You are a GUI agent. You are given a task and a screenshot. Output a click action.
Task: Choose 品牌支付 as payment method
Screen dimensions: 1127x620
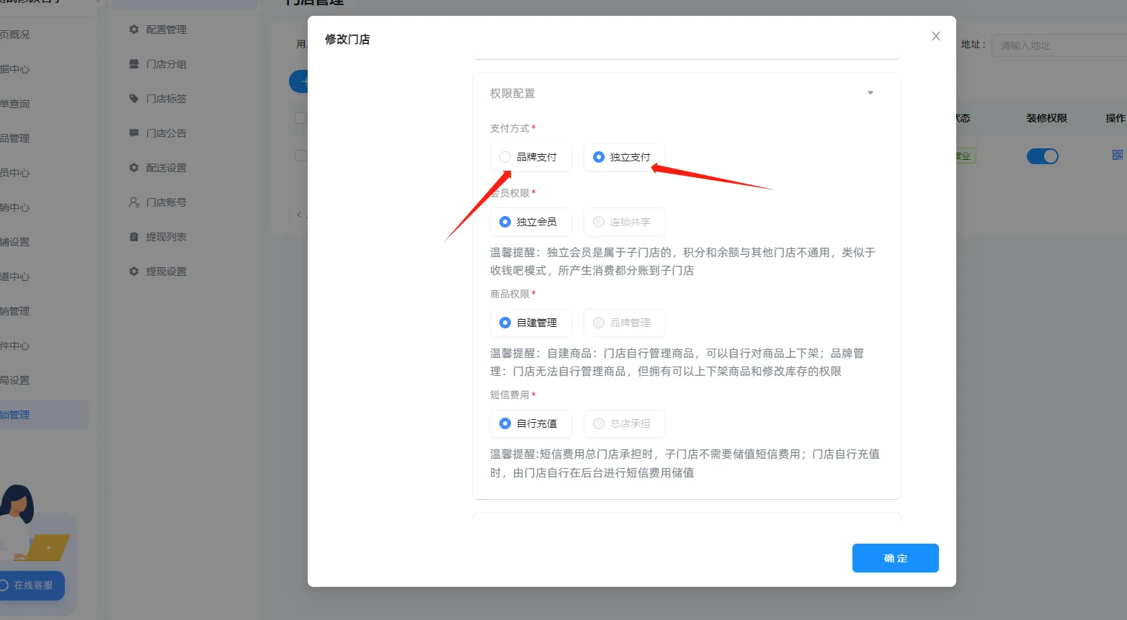coord(531,157)
